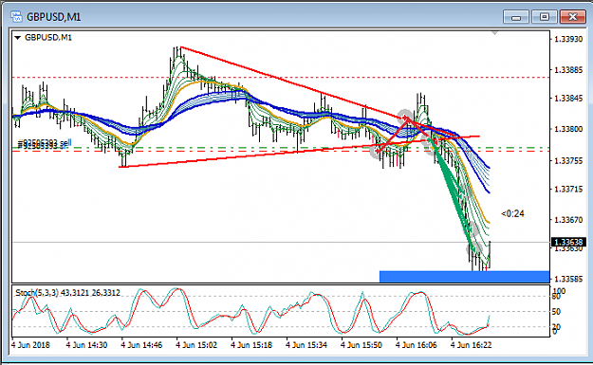Click the 4 Jun 16:06 time axis label

[416, 345]
